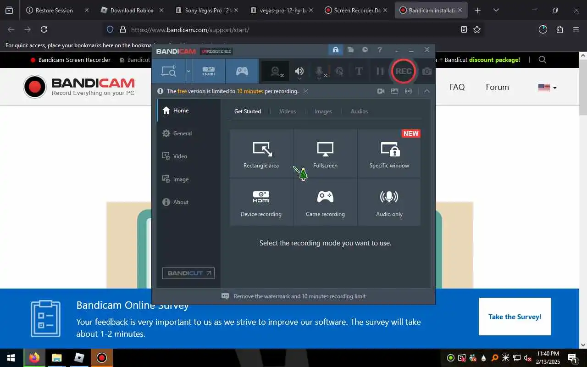The width and height of the screenshot is (587, 367).
Task: Choose Game recording mode tile
Action: 326,202
